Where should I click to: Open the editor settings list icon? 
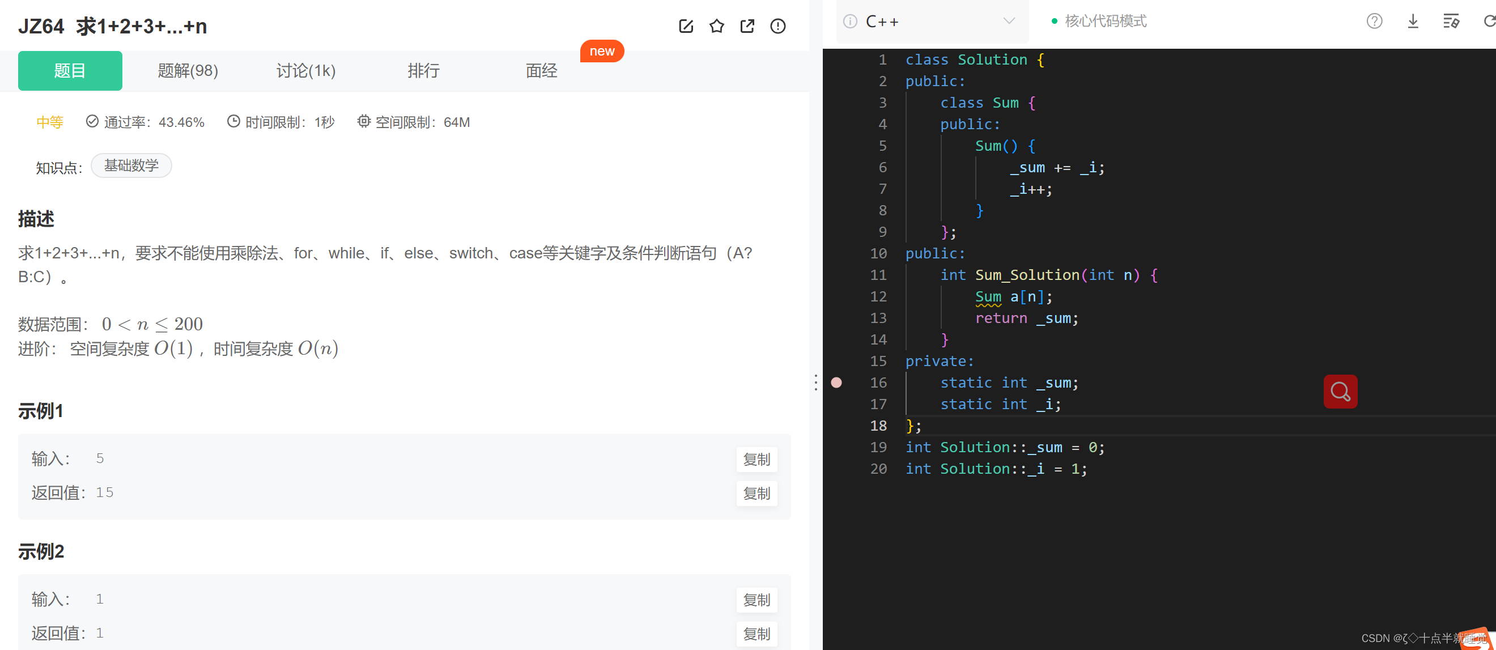(1451, 22)
